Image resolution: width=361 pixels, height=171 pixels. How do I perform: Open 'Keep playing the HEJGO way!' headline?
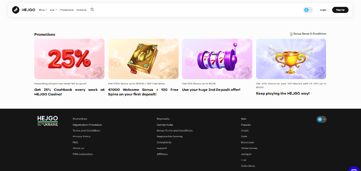point(283,93)
